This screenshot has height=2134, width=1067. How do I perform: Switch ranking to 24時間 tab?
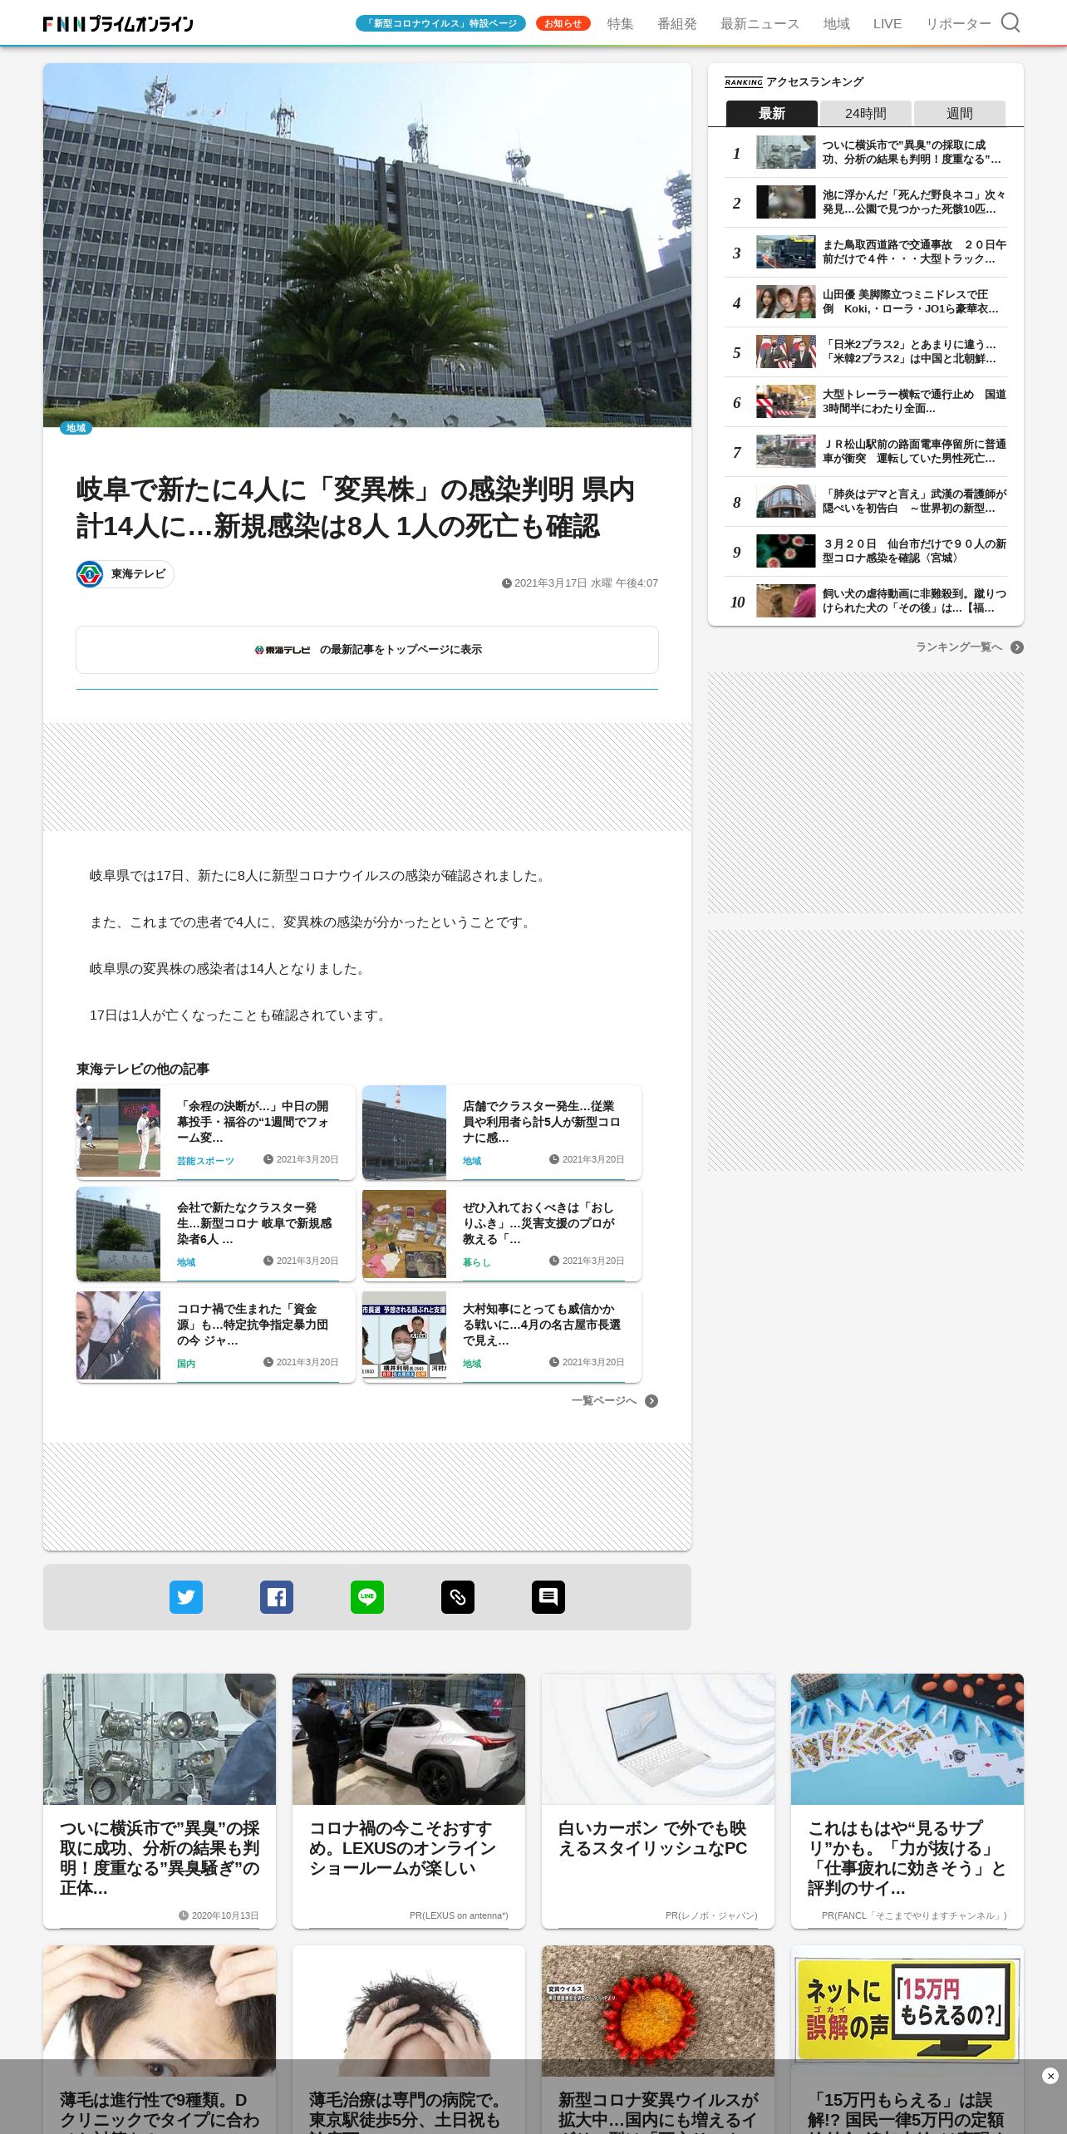(x=866, y=113)
